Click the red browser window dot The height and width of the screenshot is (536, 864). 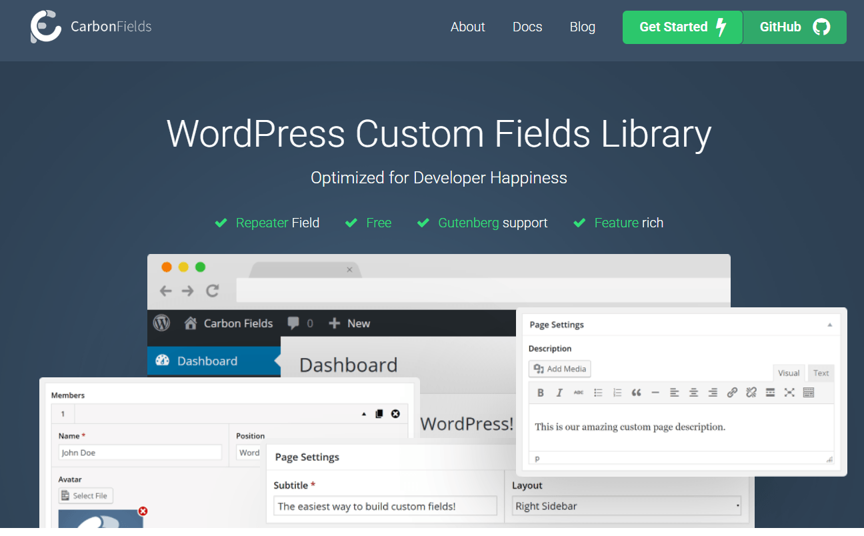(167, 267)
